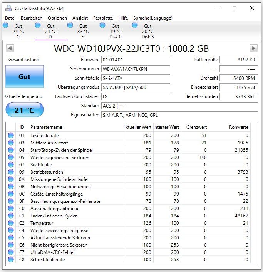
Task: Click status orb for Disk 3
Action: pyautogui.click(x=135, y=25)
